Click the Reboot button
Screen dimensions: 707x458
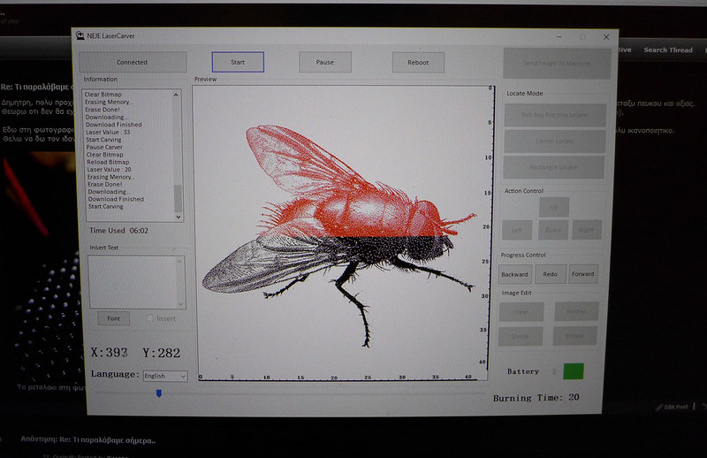point(418,62)
